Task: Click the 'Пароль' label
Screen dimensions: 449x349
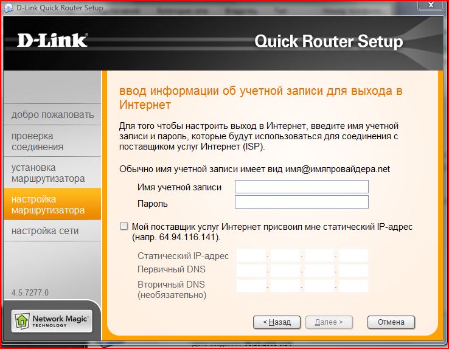Action: pos(153,204)
